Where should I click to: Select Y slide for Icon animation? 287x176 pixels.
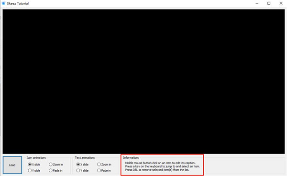pyautogui.click(x=34, y=170)
